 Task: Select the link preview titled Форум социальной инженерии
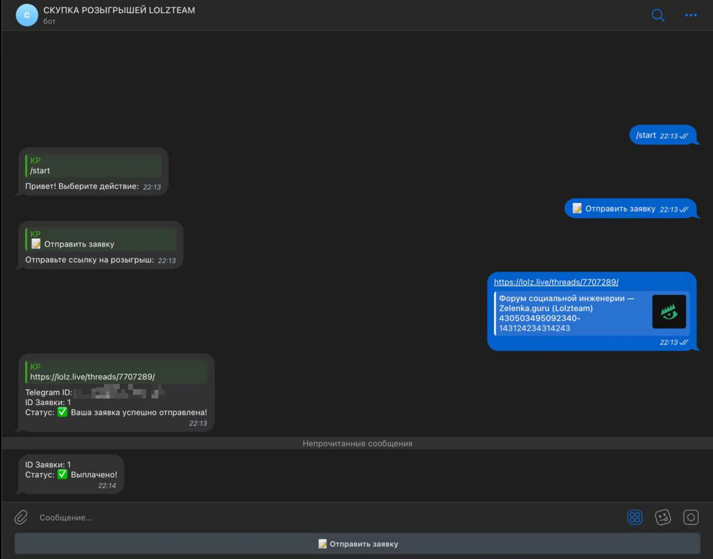(592, 313)
